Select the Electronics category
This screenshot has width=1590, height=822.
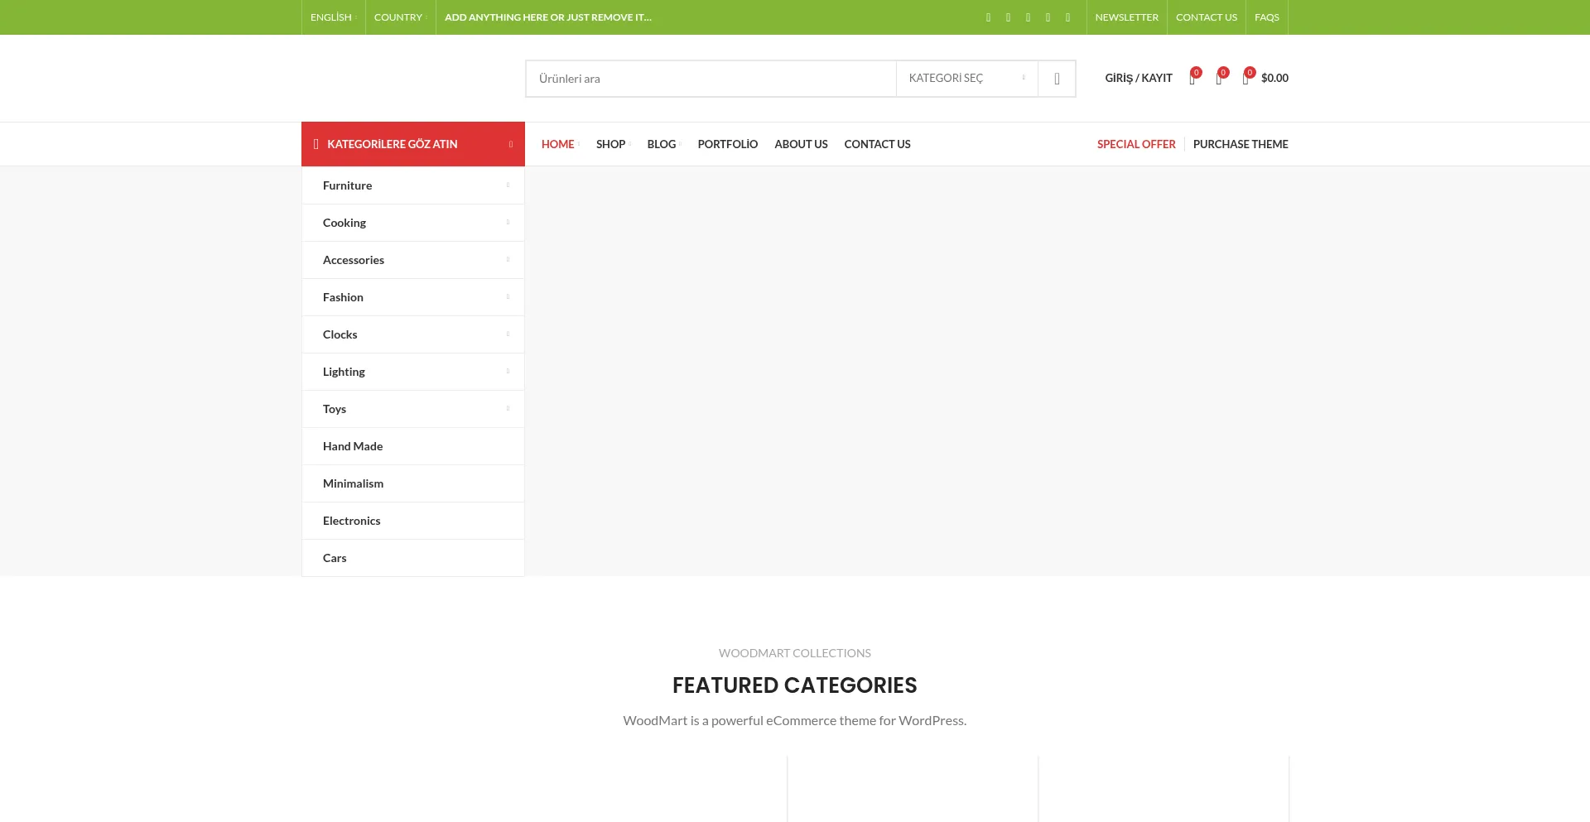[413, 521]
